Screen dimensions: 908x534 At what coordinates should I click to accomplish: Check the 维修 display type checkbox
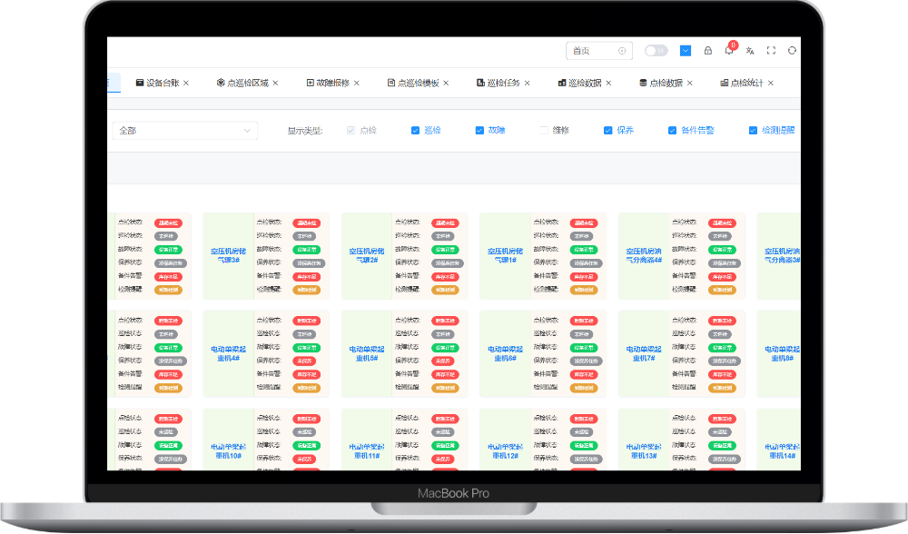544,130
